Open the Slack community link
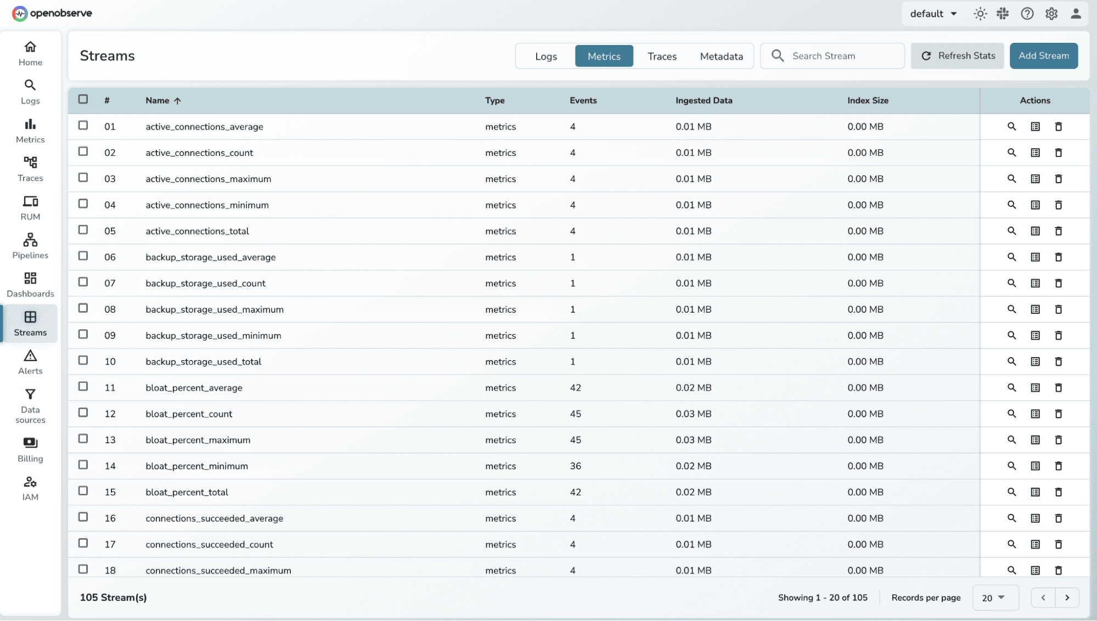Image resolution: width=1097 pixels, height=621 pixels. pos(1003,13)
